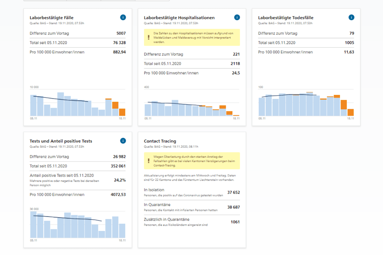The width and height of the screenshot is (383, 255).
Task: Select In Isolation value 37 652
Action: click(x=234, y=193)
